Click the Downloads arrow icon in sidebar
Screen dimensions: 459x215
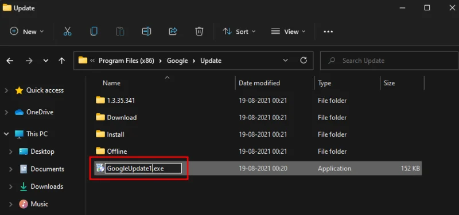tap(24, 186)
